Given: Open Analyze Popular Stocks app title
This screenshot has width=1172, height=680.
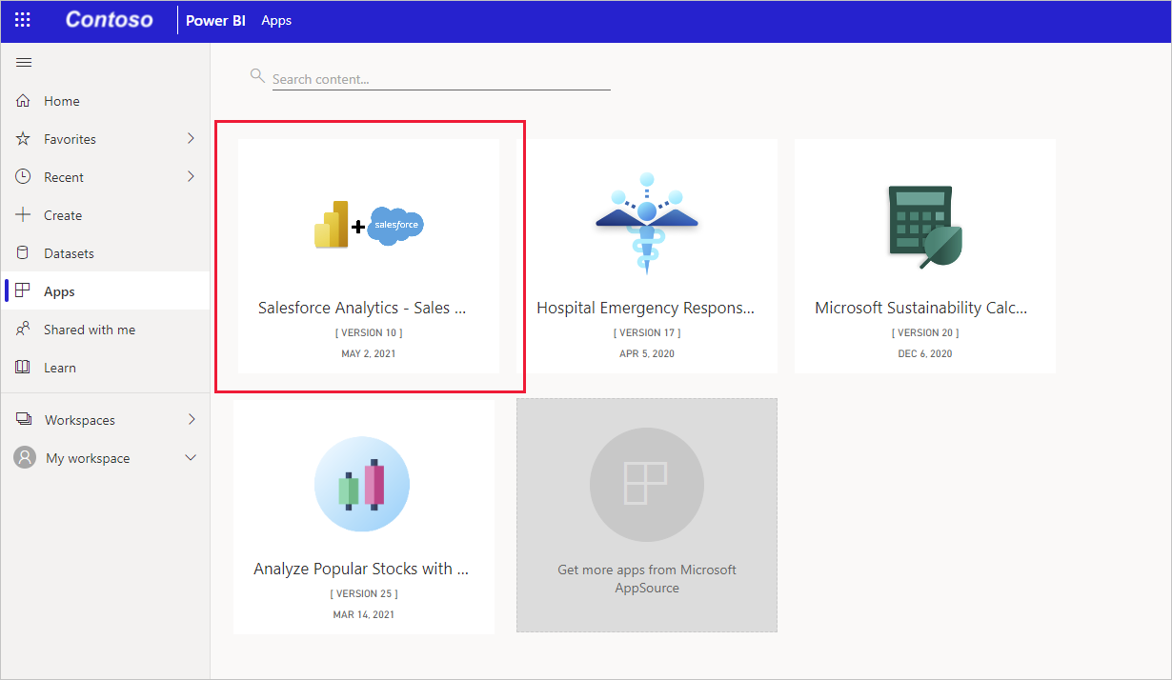Looking at the screenshot, I should [x=361, y=570].
